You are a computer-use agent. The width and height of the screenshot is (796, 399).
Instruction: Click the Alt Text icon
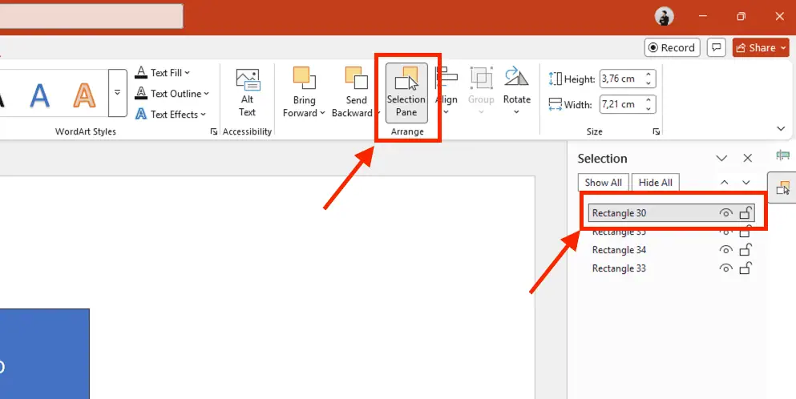[x=247, y=92]
